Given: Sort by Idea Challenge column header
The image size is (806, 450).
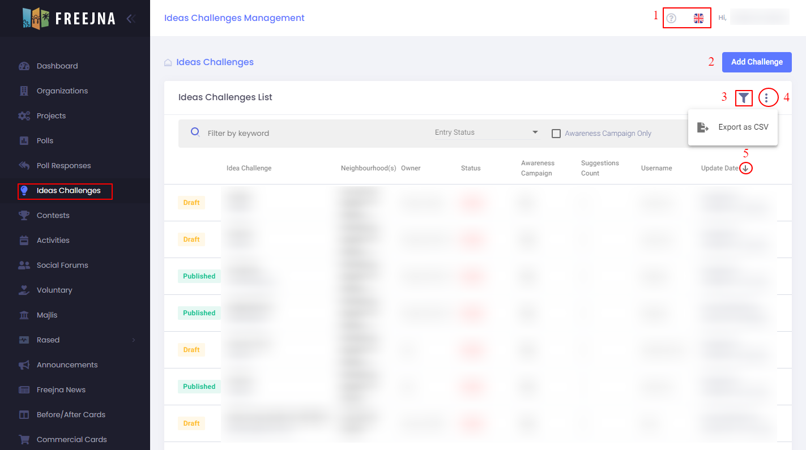Looking at the screenshot, I should click(249, 168).
